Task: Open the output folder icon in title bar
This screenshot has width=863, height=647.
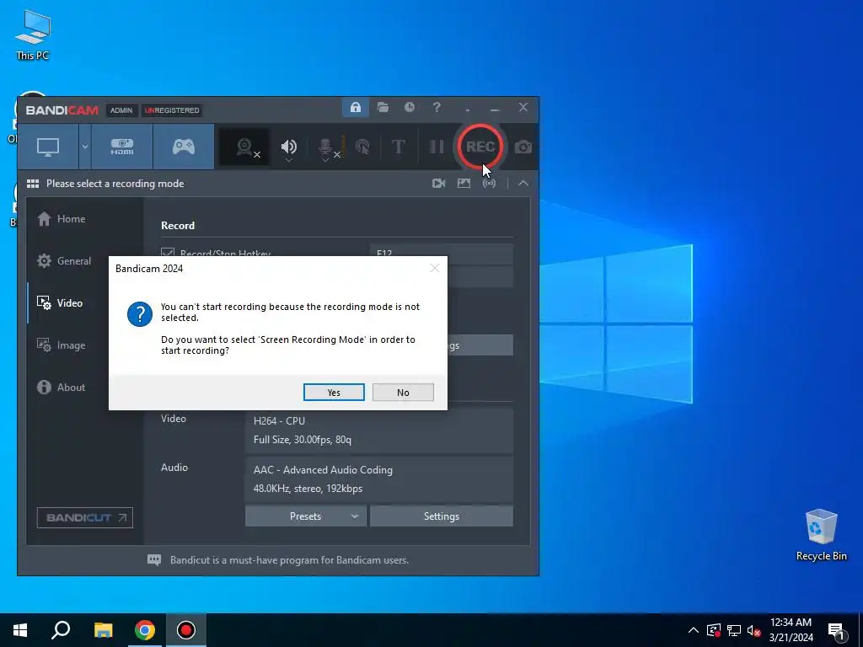Action: click(383, 107)
